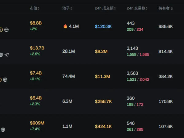Viewport: 184px width, 138px height.
Task: Click holders value 107.6K
Action: pos(166,126)
